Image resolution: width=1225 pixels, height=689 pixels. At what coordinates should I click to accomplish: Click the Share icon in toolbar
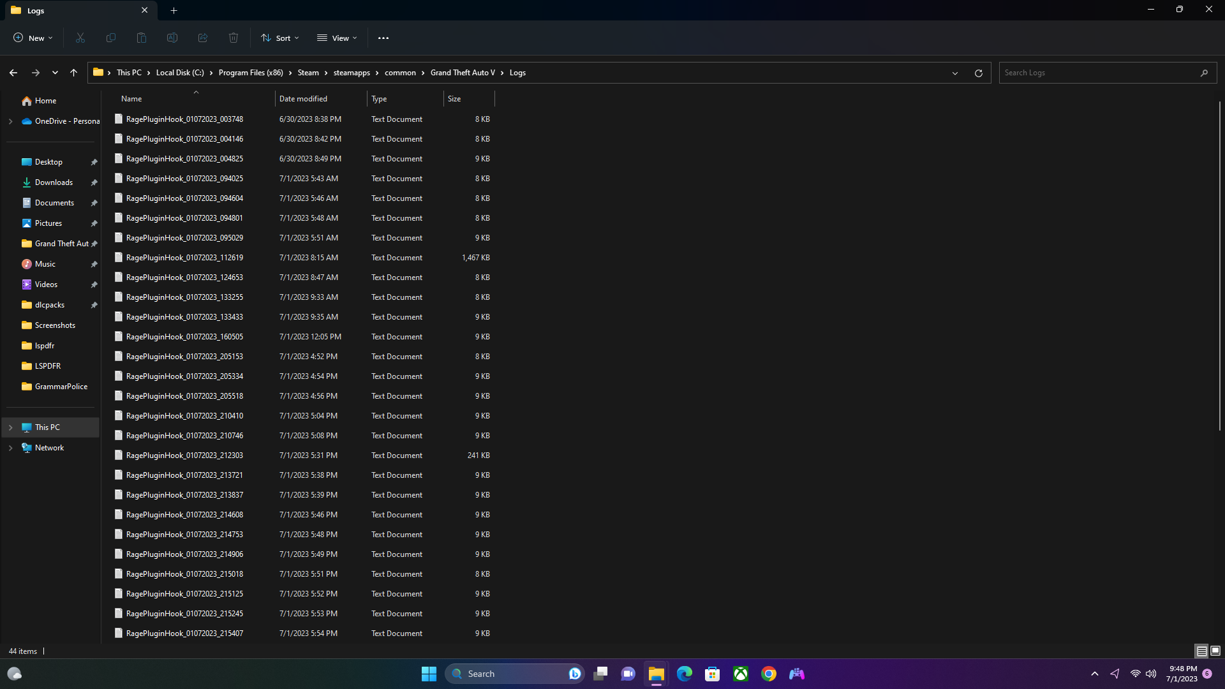[x=203, y=38]
